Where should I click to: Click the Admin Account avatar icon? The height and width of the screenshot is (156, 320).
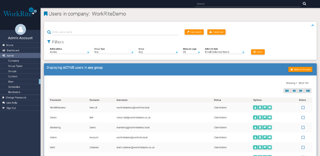pos(20,29)
